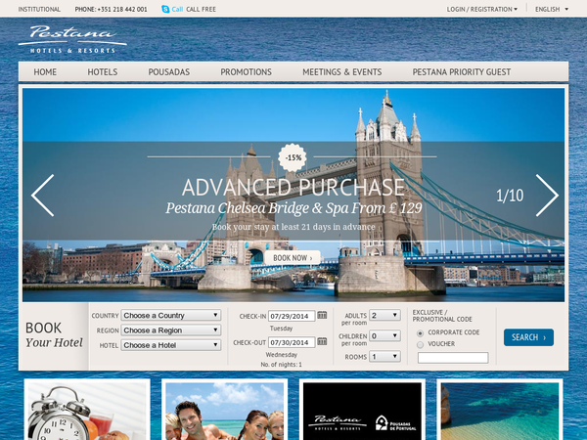This screenshot has height=440, width=587.
Task: Open the Pestana Pousadas de Portugal thumbnail
Action: coord(362,410)
